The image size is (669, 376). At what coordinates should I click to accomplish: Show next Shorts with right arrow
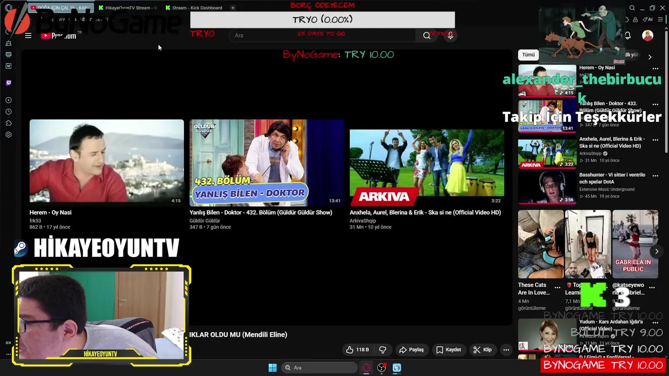(x=656, y=251)
